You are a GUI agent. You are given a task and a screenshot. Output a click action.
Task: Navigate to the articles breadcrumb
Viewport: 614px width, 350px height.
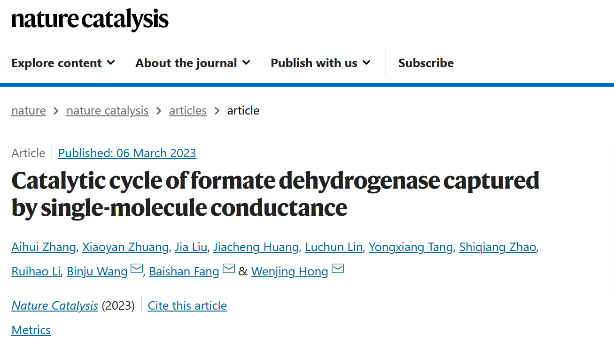[x=188, y=111]
